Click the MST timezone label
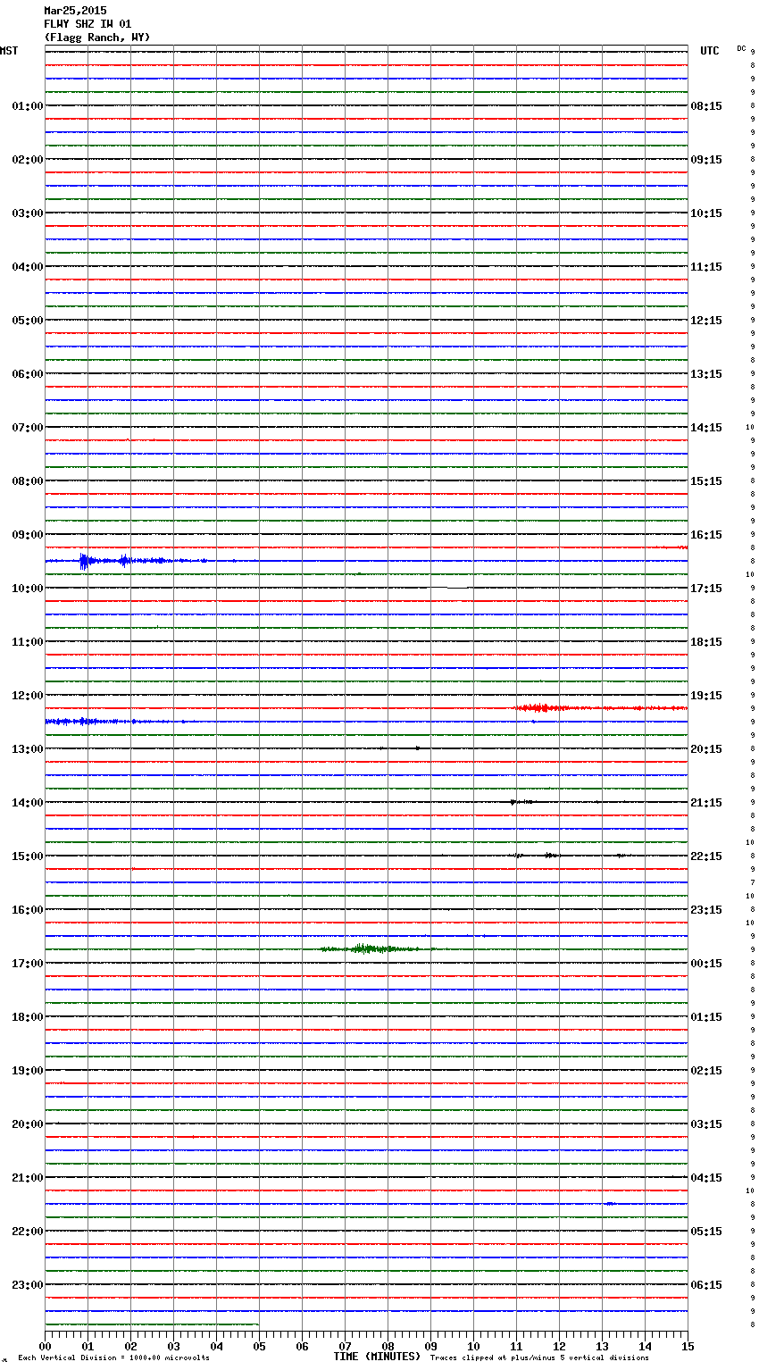The height and width of the screenshot is (1370, 759). (9, 51)
